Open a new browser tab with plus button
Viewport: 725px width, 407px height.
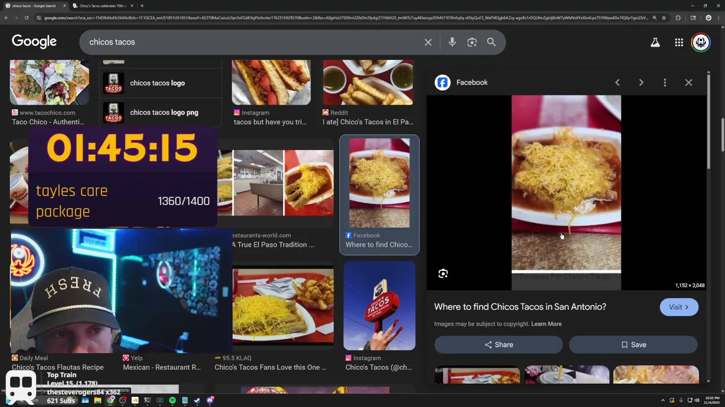click(142, 6)
